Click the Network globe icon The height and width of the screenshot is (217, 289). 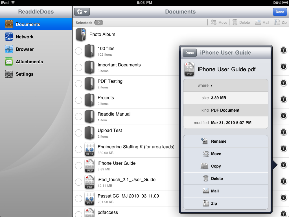[9, 37]
